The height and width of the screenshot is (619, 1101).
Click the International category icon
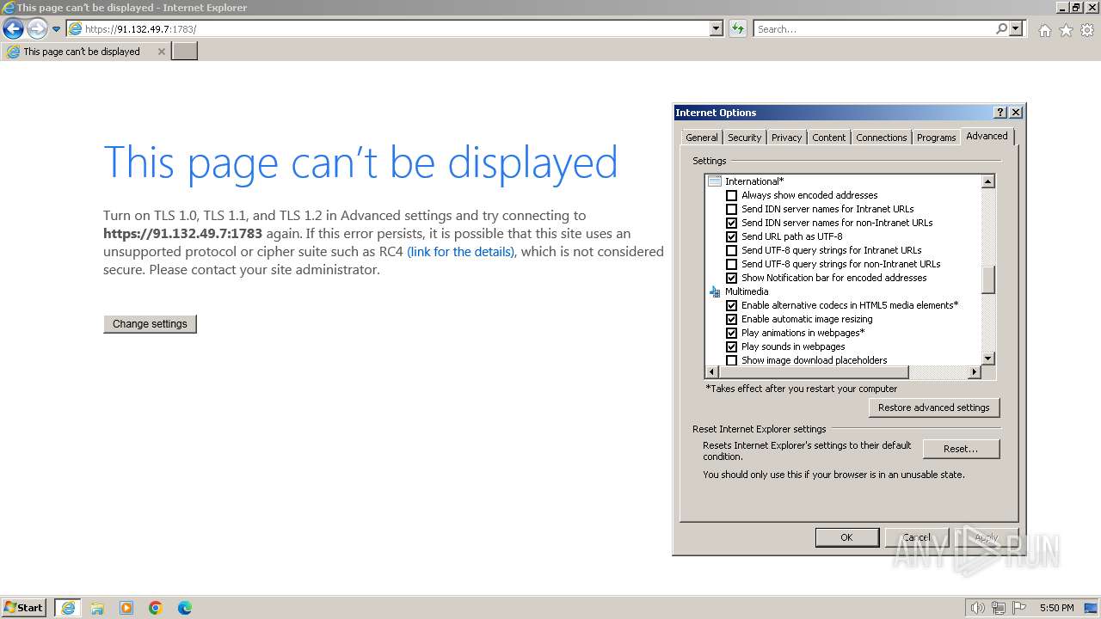(x=714, y=181)
